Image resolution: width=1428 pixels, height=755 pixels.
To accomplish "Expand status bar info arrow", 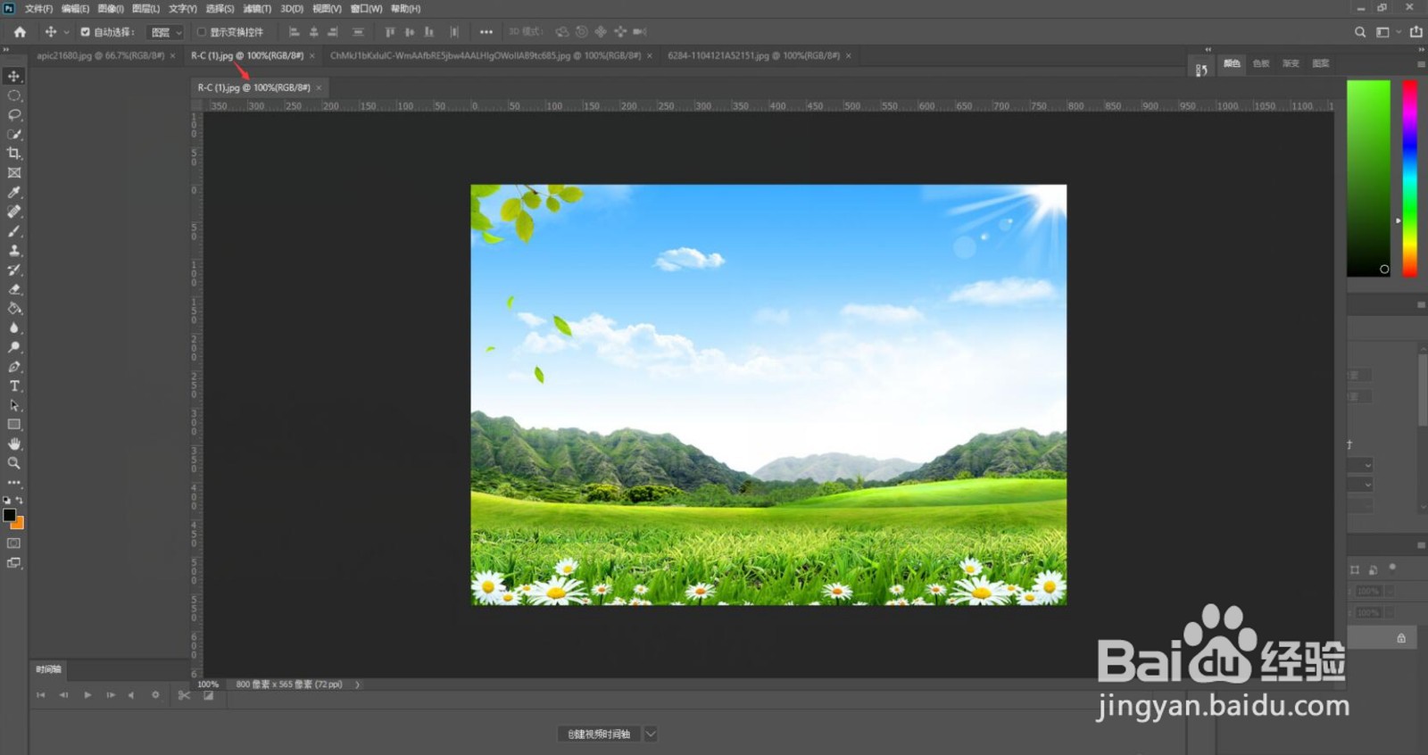I will click(358, 684).
